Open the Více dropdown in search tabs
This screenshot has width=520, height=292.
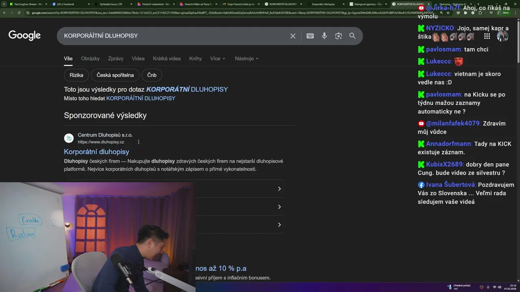(217, 58)
